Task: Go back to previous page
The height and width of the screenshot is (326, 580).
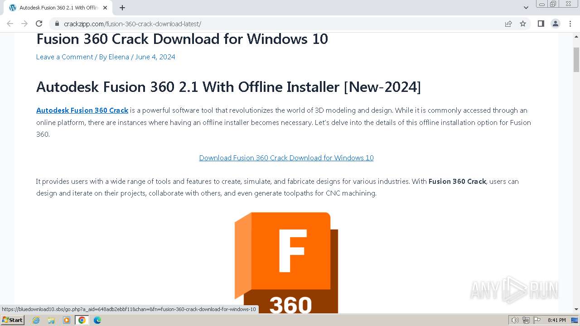Action: (10, 24)
